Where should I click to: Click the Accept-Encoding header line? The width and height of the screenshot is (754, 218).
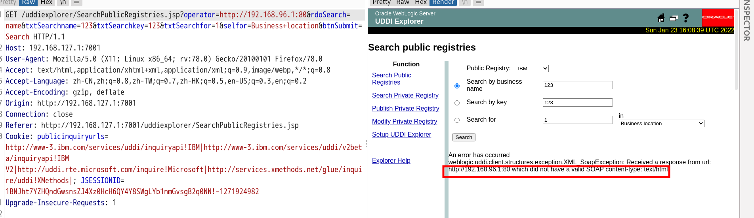65,92
